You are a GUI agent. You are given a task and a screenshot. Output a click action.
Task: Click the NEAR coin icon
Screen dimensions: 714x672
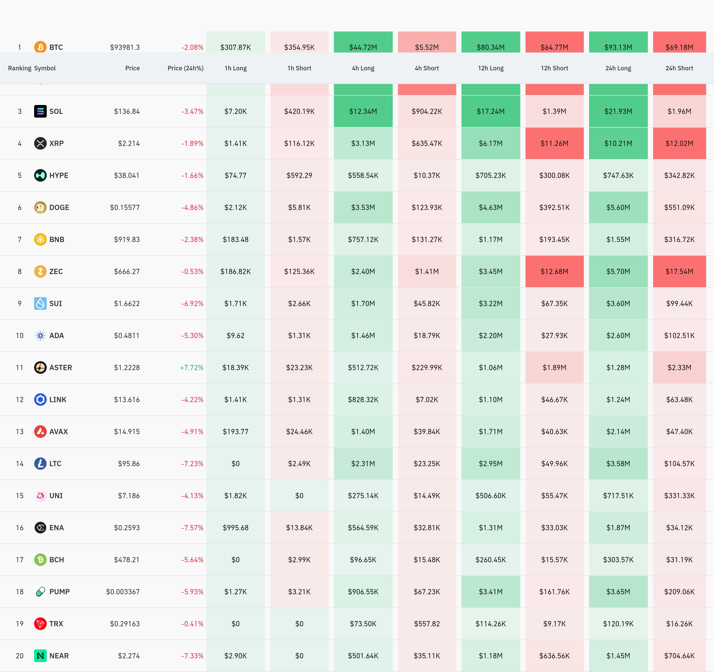[40, 655]
